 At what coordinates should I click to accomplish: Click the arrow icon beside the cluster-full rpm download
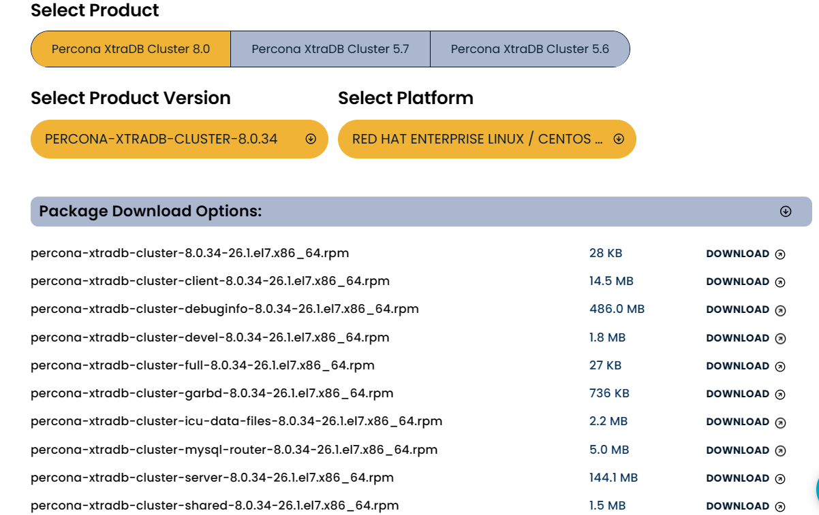(x=781, y=366)
